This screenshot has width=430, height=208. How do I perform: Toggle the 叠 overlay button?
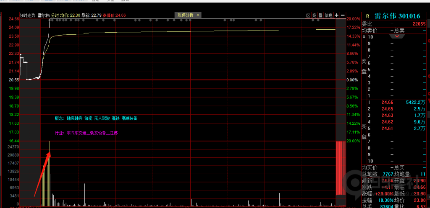coord(320,15)
